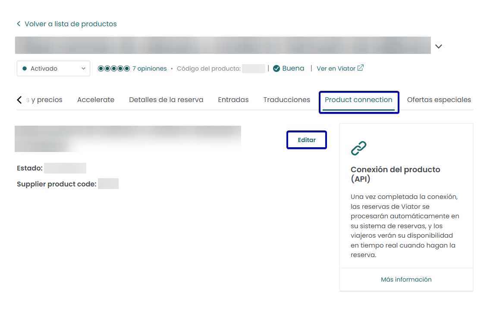The height and width of the screenshot is (310, 490).
Task: Open the Ver en Viator link
Action: pos(336,68)
